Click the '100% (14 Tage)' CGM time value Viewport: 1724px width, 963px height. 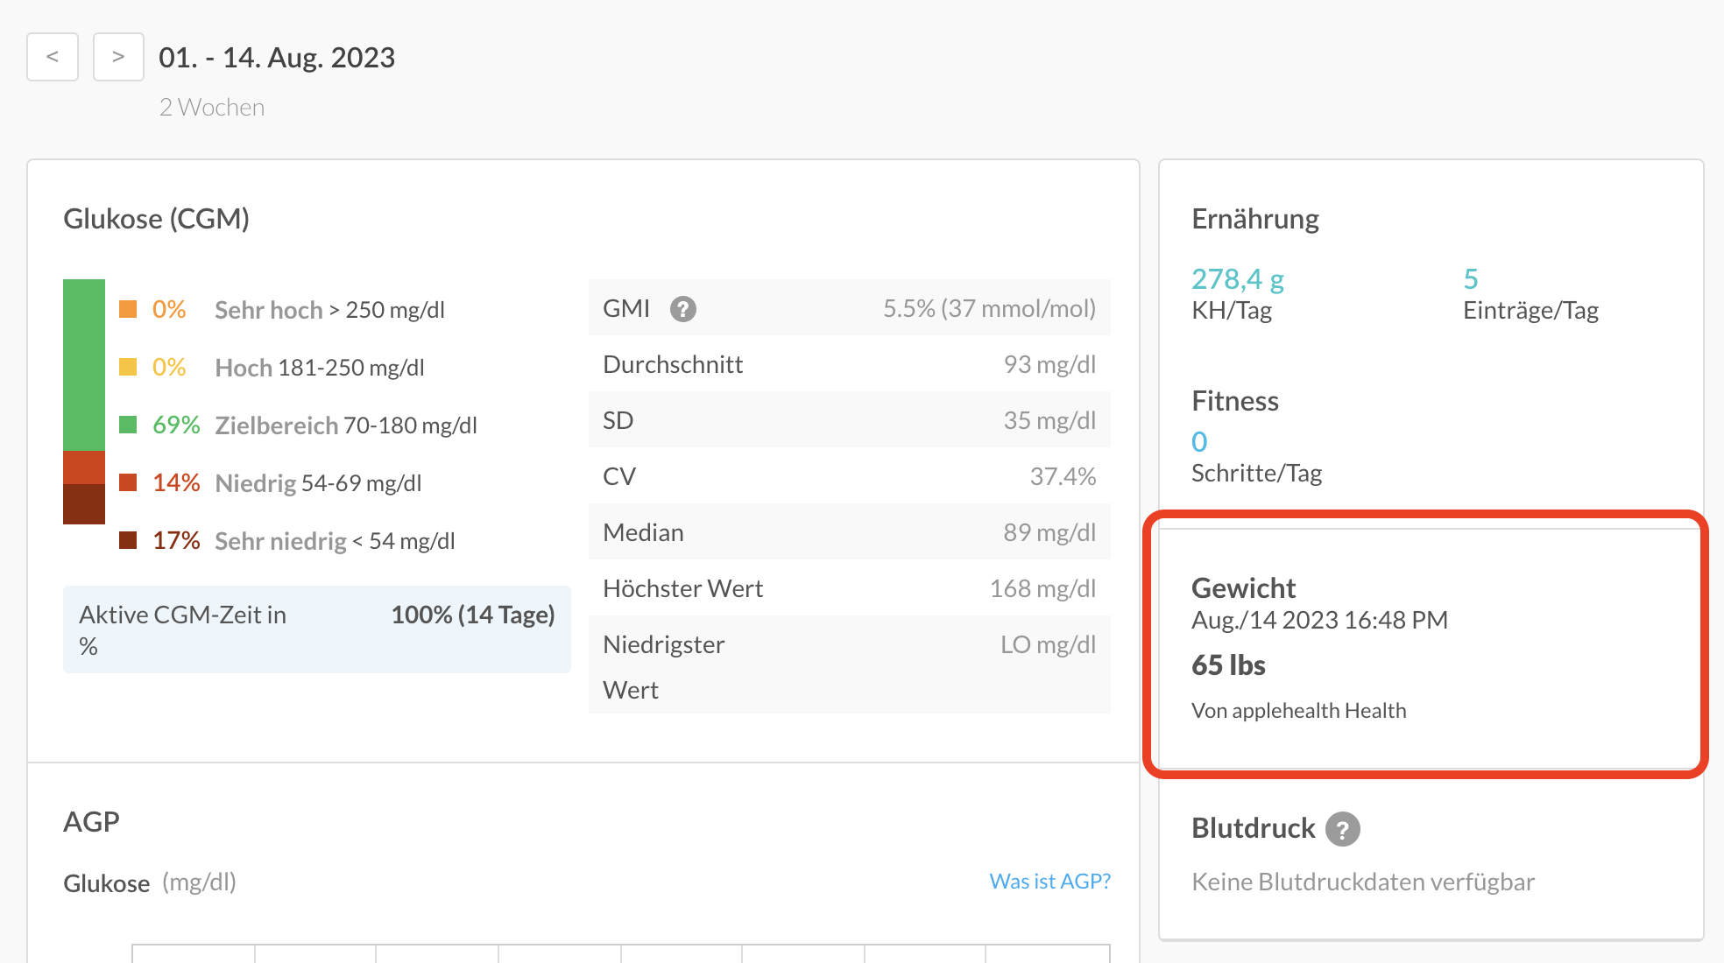(x=473, y=615)
